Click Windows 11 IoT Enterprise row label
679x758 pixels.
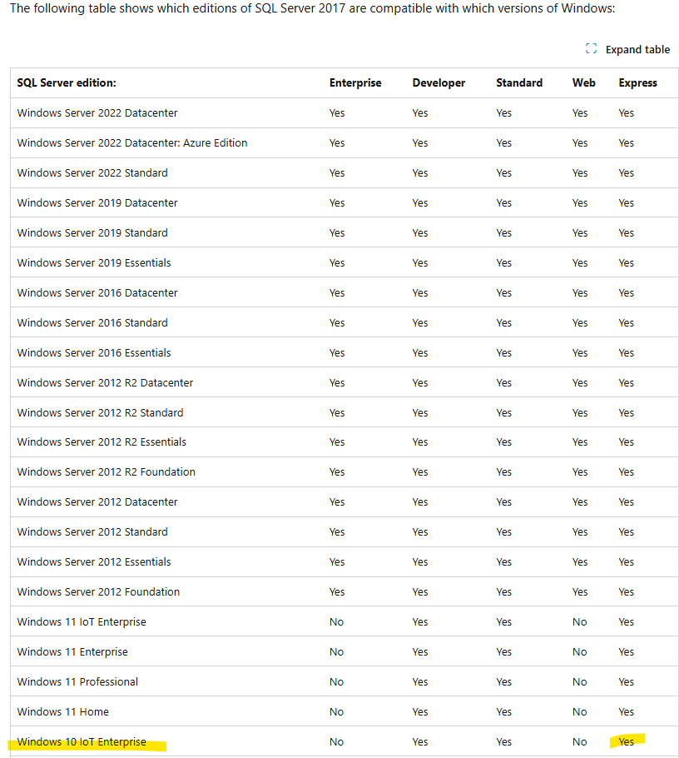82,621
